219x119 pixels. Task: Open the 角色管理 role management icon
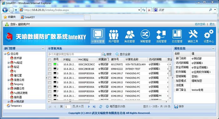click(130, 36)
